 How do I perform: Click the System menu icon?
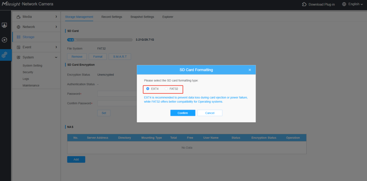[19, 57]
